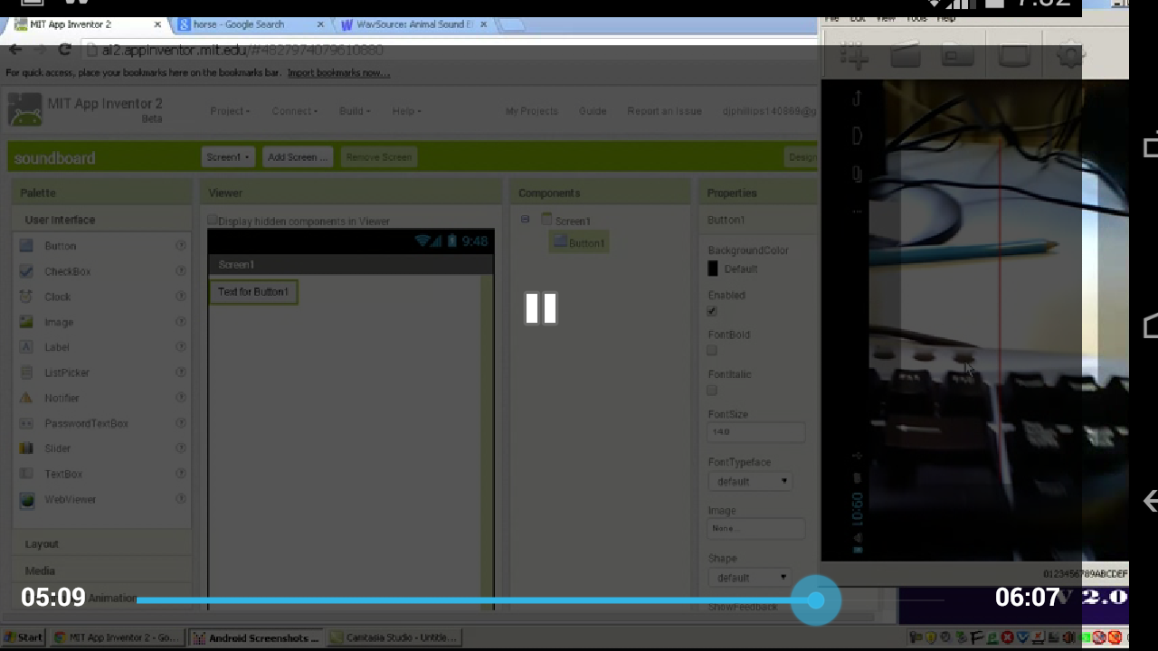Collapse the User Interface palette section
The height and width of the screenshot is (651, 1158).
point(60,220)
